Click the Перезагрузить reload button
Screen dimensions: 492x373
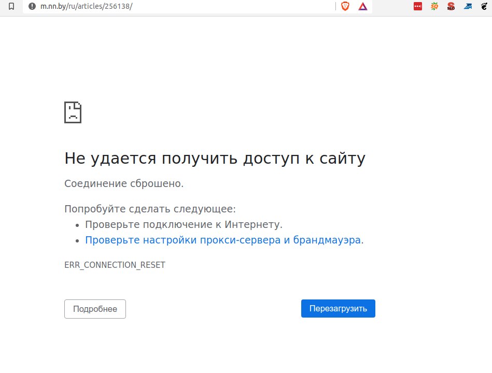click(338, 308)
